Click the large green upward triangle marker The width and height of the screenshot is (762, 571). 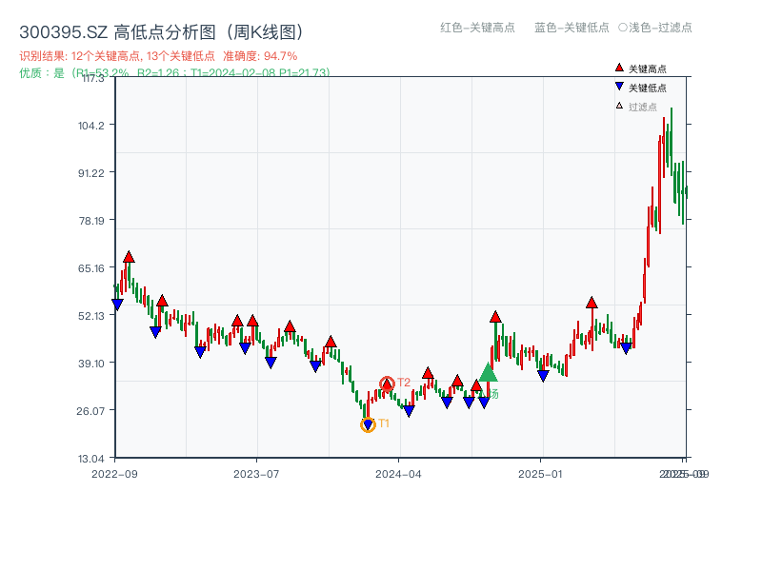pos(488,372)
